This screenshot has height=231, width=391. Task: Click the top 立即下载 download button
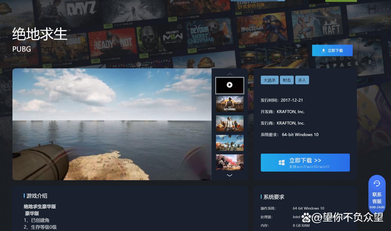[x=332, y=51]
